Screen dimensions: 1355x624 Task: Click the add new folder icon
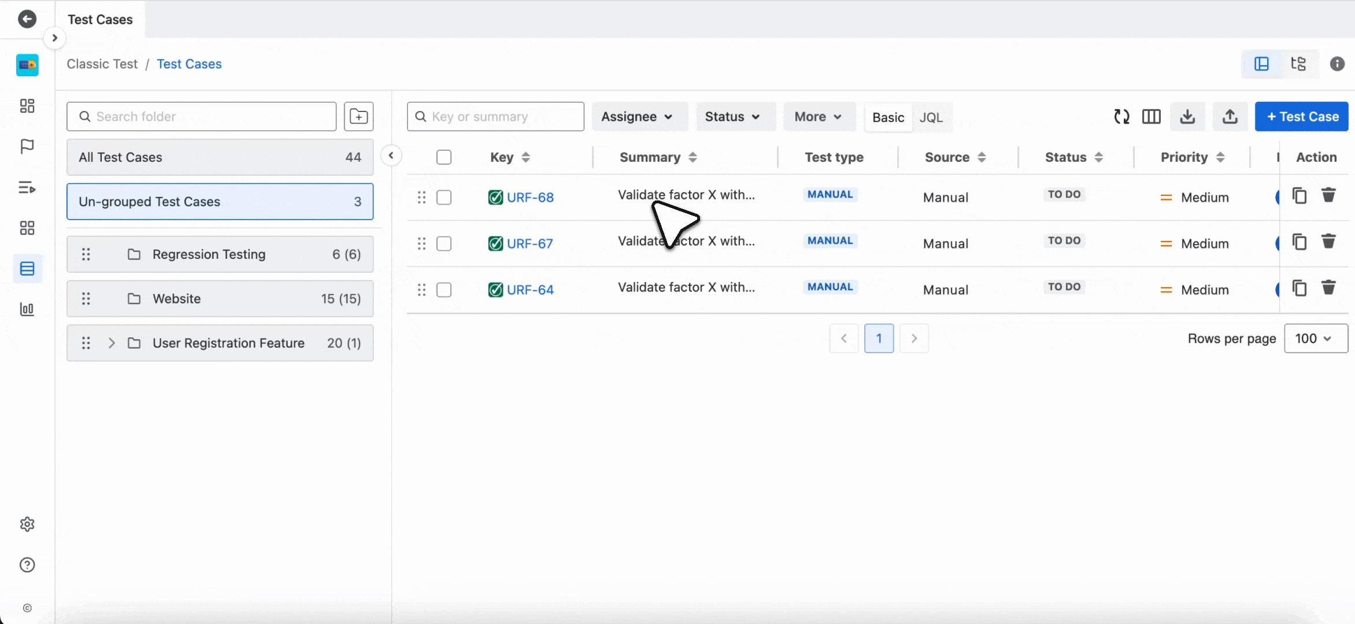[358, 117]
